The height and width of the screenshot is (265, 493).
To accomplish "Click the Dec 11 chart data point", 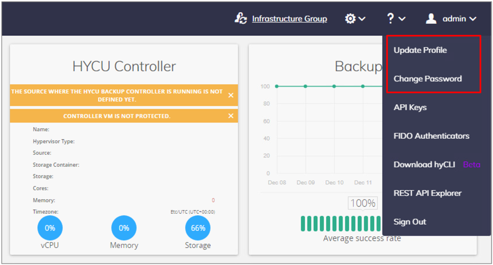I will tap(363, 86).
